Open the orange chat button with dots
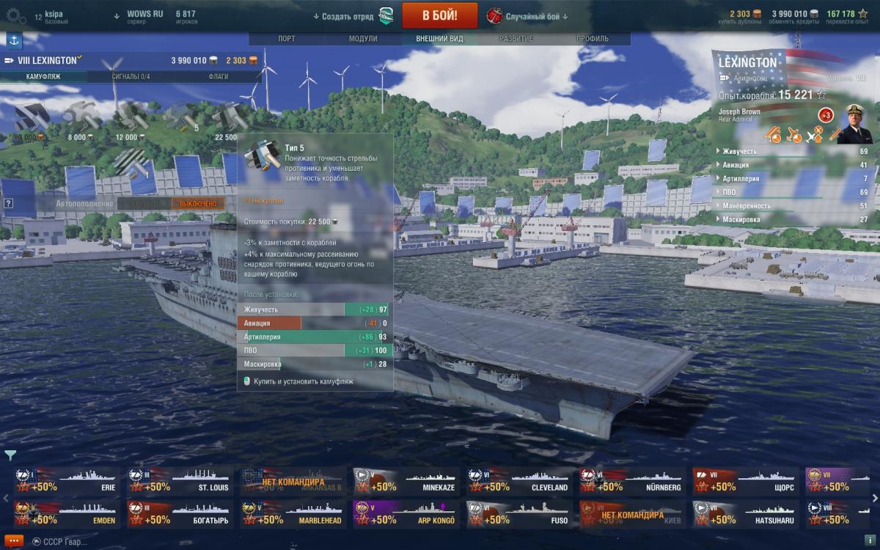Image resolution: width=880 pixels, height=550 pixels. coord(13,540)
